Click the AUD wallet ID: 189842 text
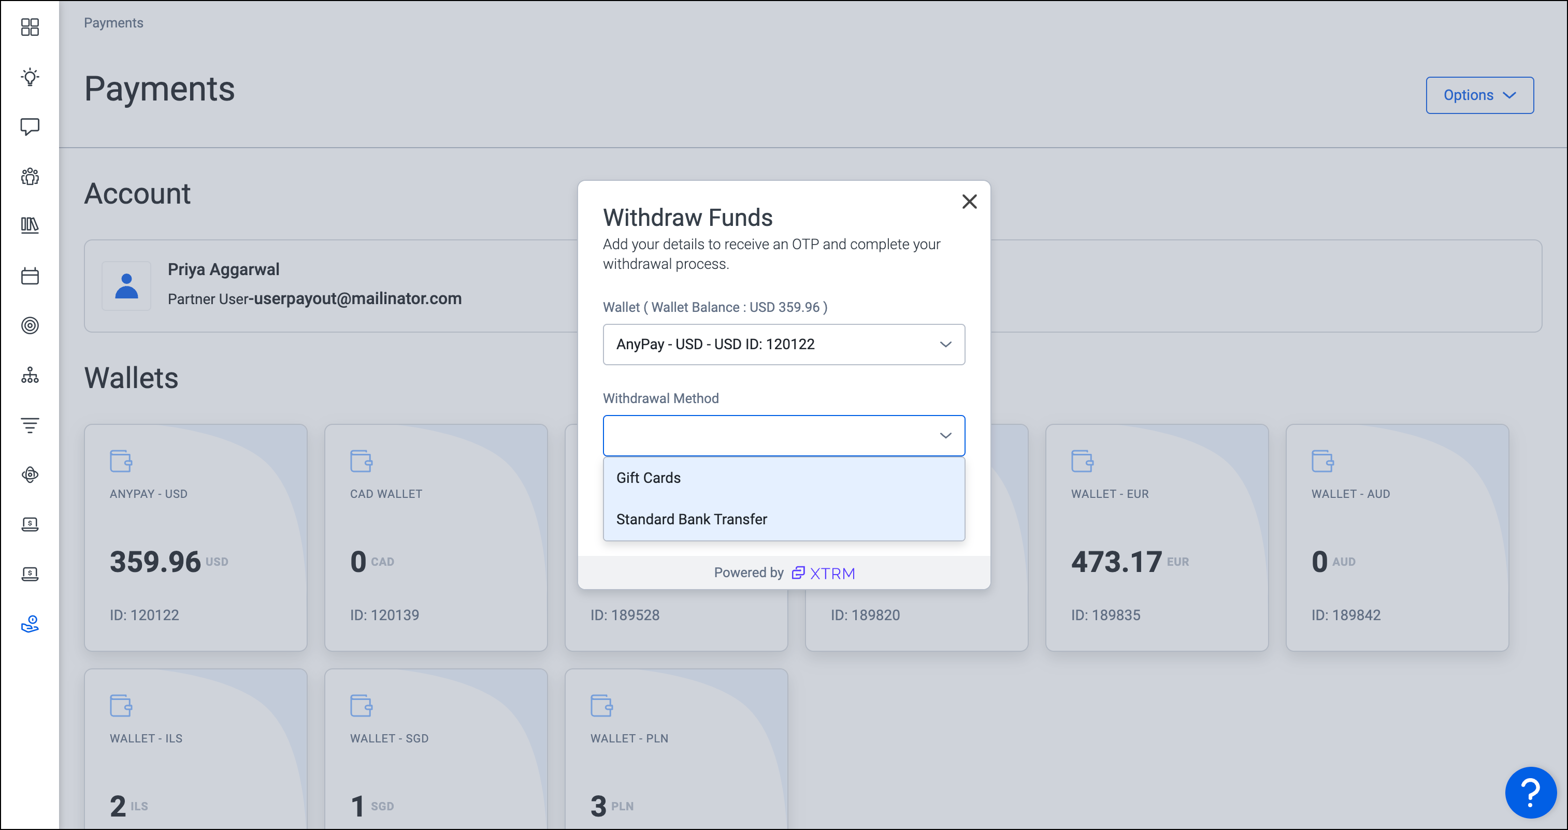The image size is (1568, 830). tap(1346, 615)
